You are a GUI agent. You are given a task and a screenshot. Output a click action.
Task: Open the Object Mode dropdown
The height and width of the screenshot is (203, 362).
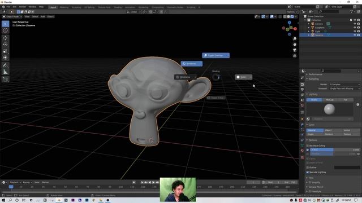click(12, 16)
